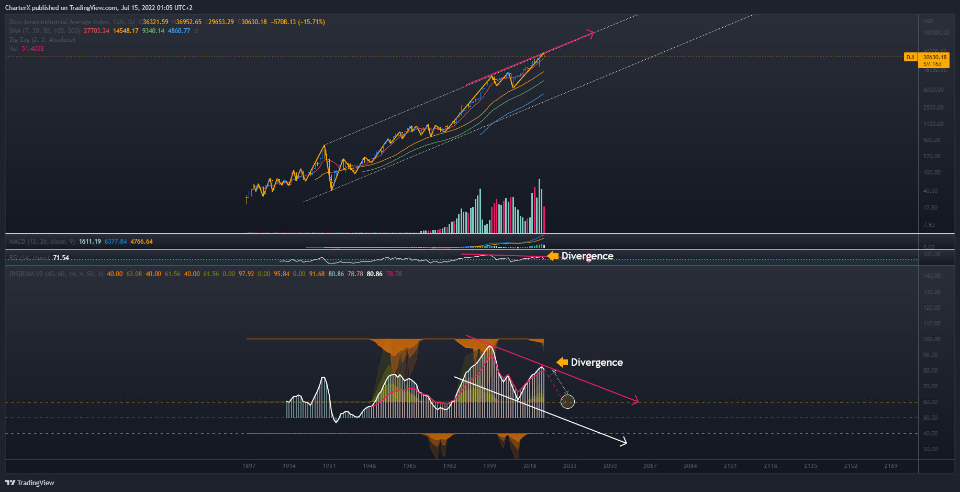Click the 2169 time axis label
960x492 pixels.
pyautogui.click(x=890, y=466)
